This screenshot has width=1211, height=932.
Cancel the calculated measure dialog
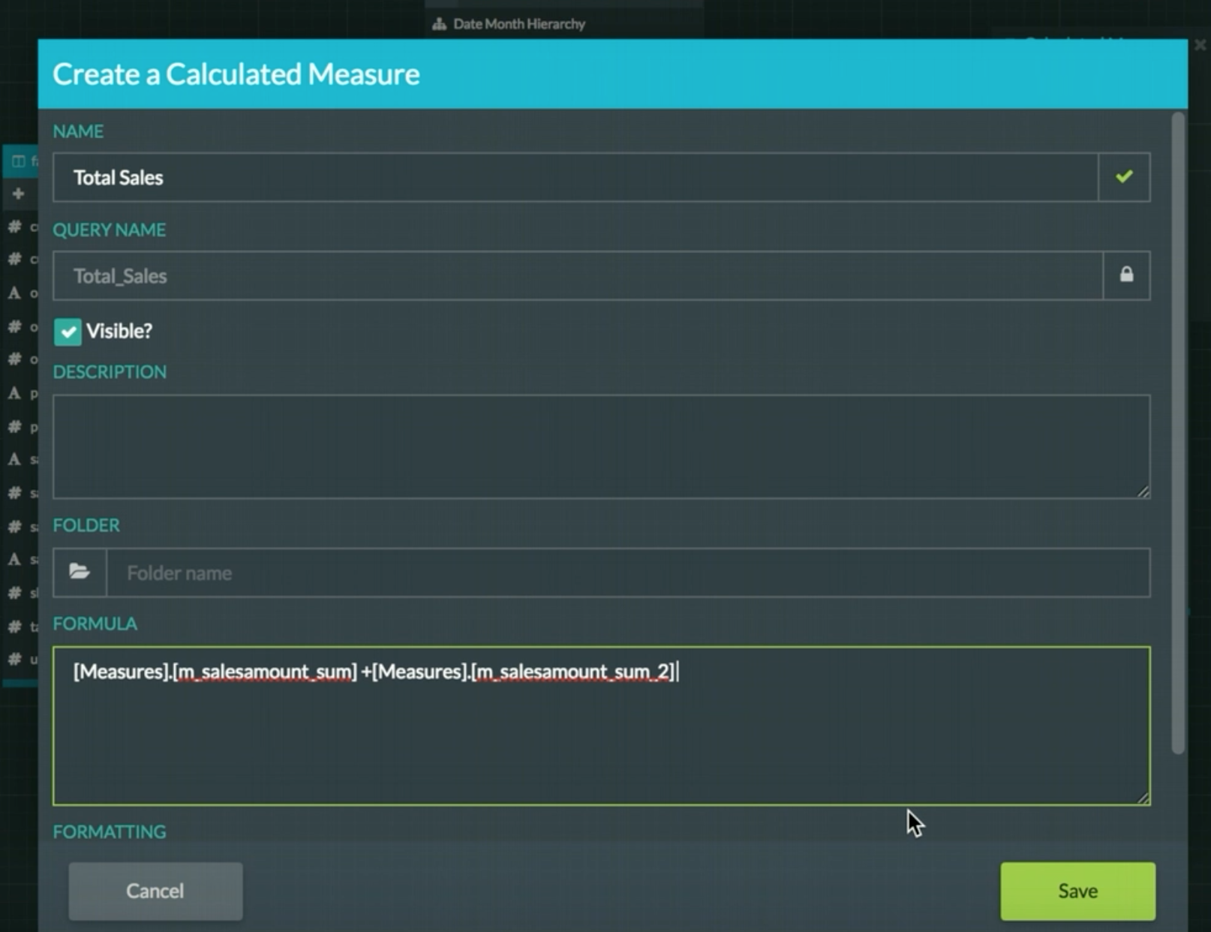155,891
